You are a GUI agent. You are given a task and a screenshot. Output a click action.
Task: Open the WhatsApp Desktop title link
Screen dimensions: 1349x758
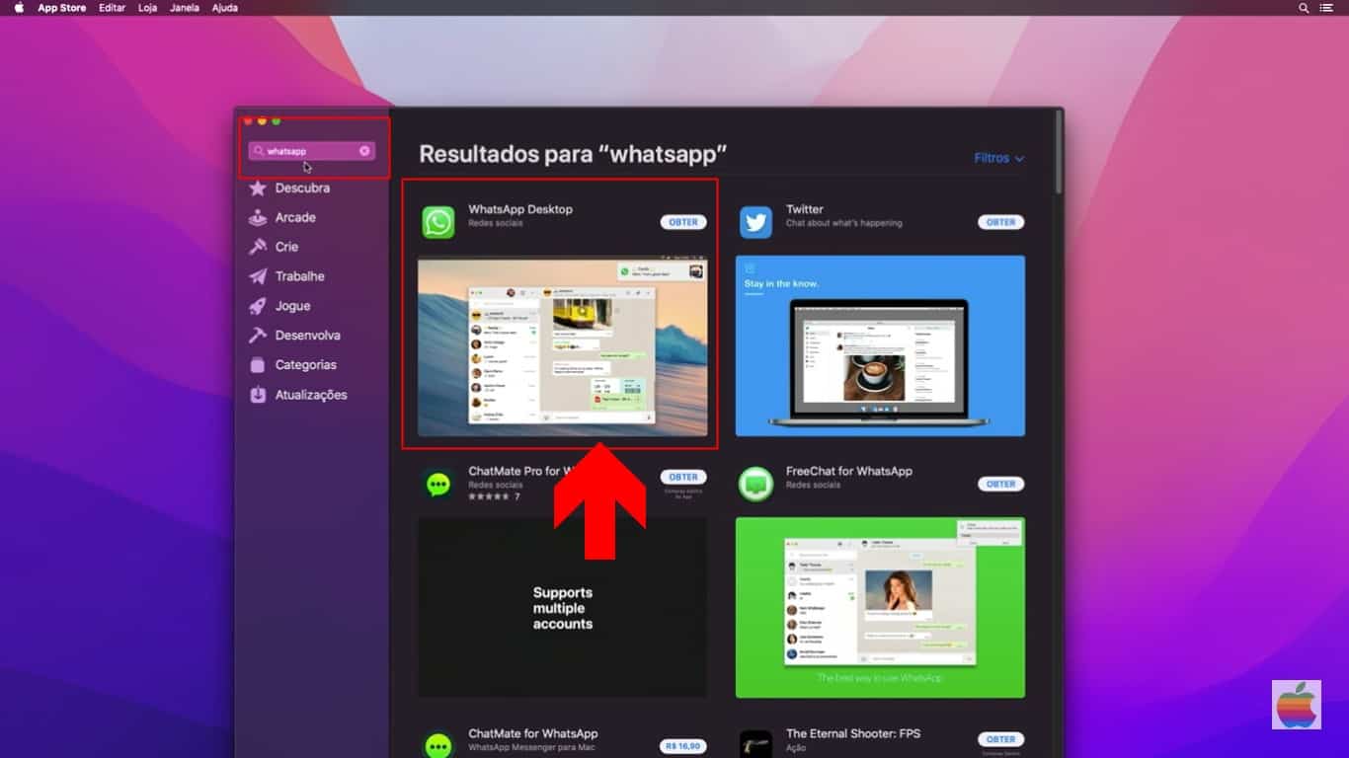pos(520,209)
